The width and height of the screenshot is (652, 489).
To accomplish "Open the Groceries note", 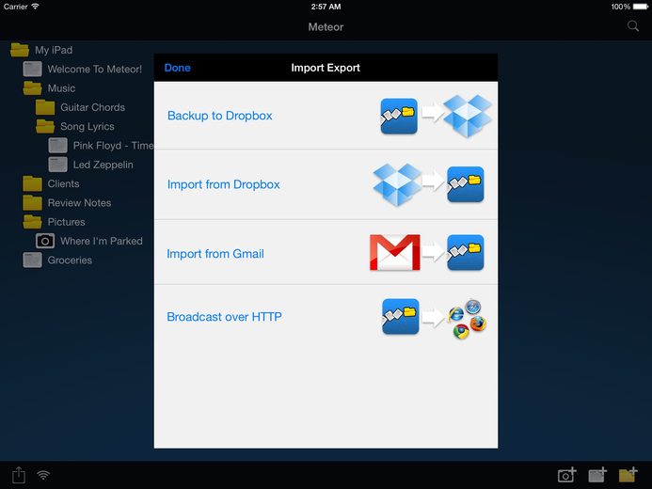I will (57, 260).
